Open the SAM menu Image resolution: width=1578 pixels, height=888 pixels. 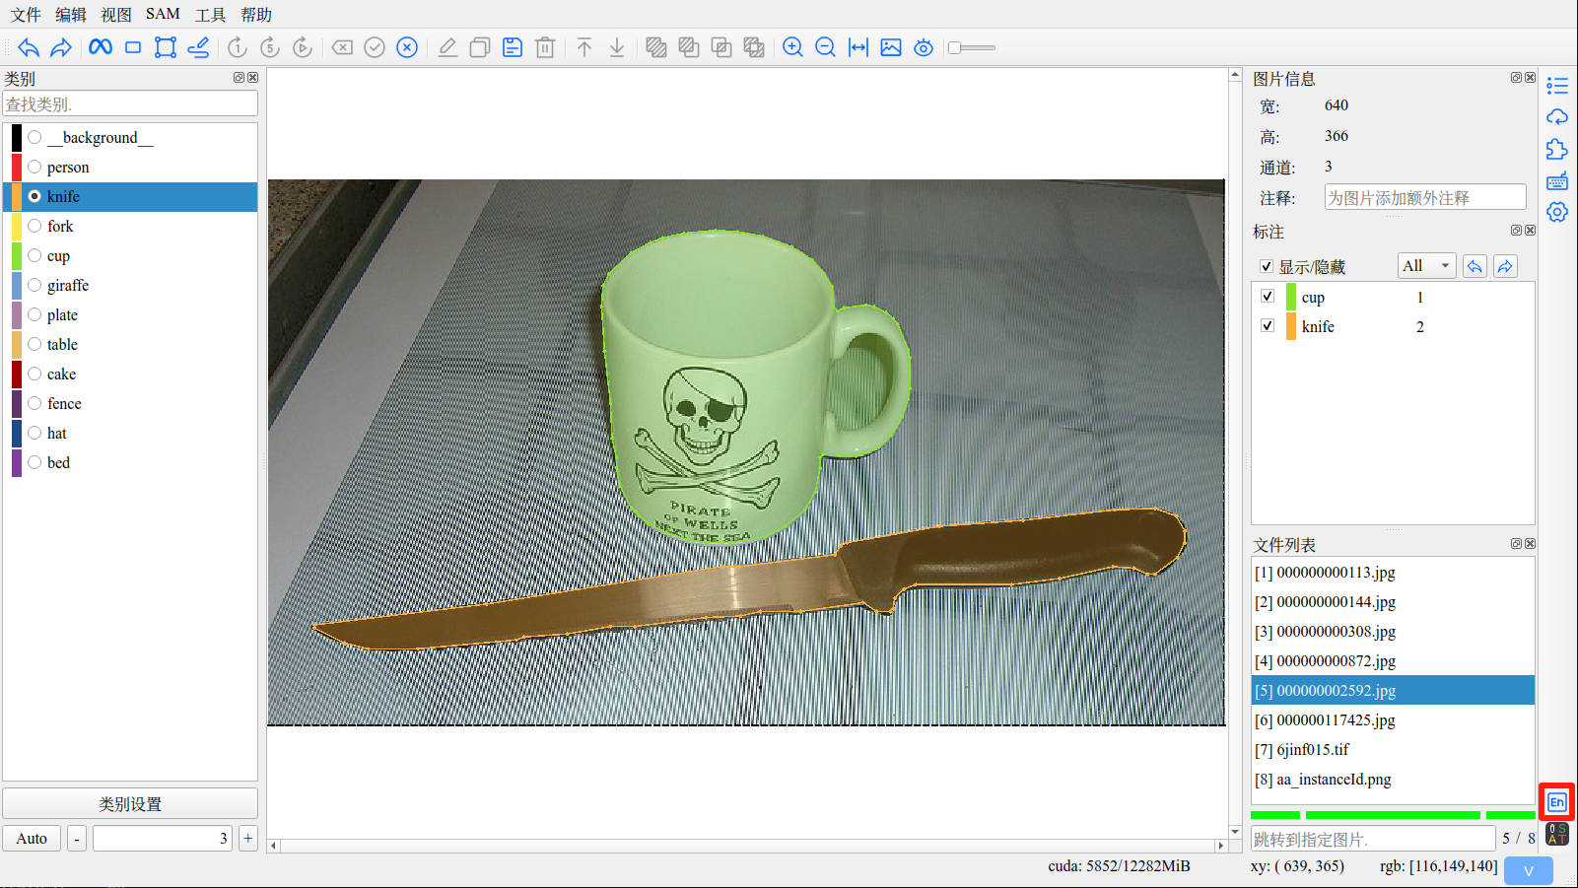pyautogui.click(x=163, y=14)
